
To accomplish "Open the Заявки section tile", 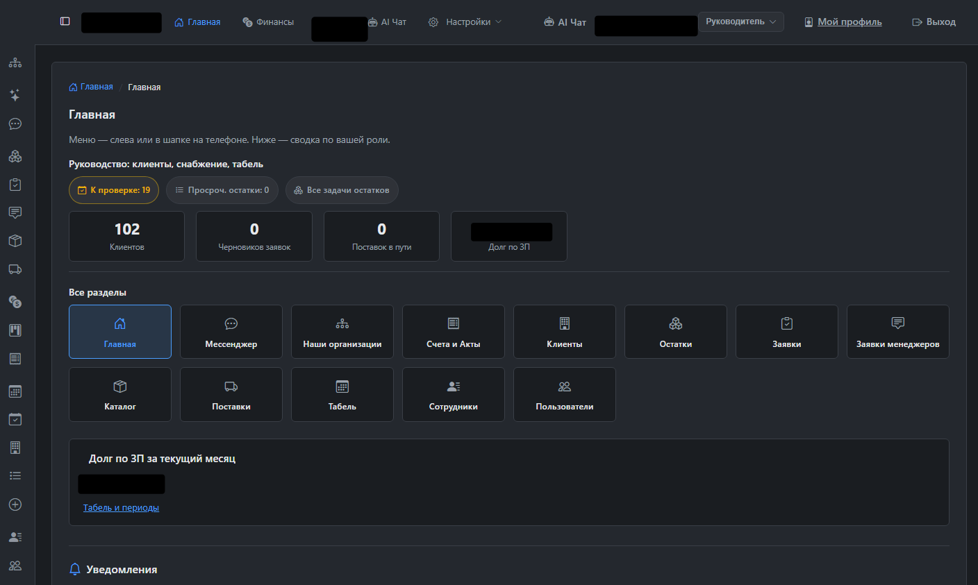I will (x=787, y=332).
